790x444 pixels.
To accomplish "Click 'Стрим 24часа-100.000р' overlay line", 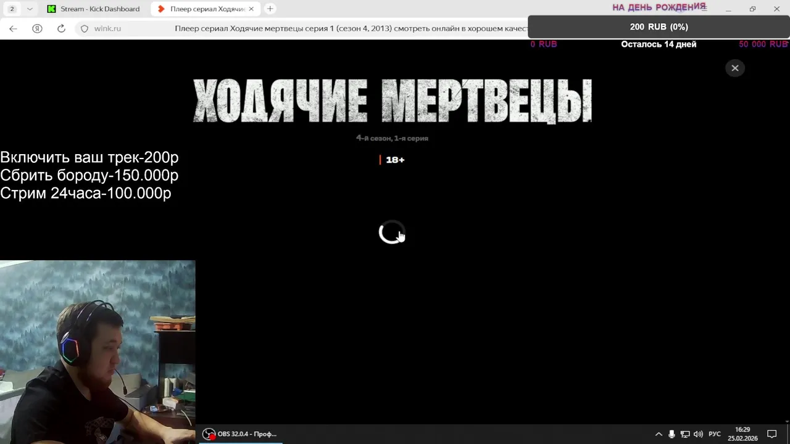I will (x=86, y=193).
